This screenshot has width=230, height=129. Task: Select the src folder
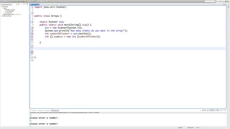tap(5, 8)
